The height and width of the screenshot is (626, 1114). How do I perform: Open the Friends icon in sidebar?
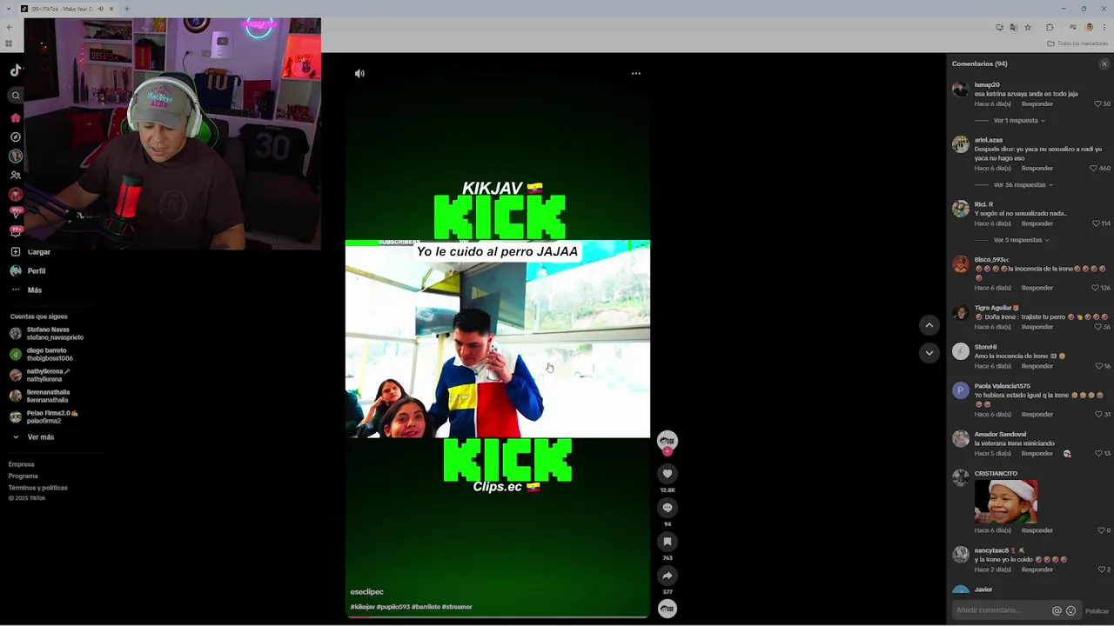click(x=16, y=176)
